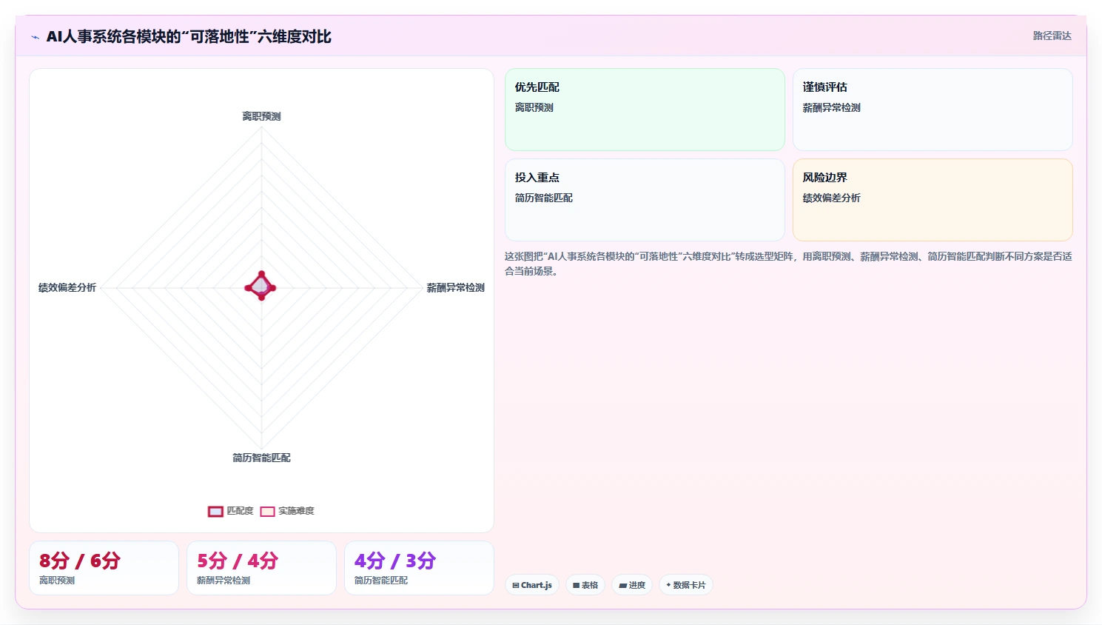Click the 实施难度 legend color box
Screen dimensions: 1102x625
tap(267, 511)
